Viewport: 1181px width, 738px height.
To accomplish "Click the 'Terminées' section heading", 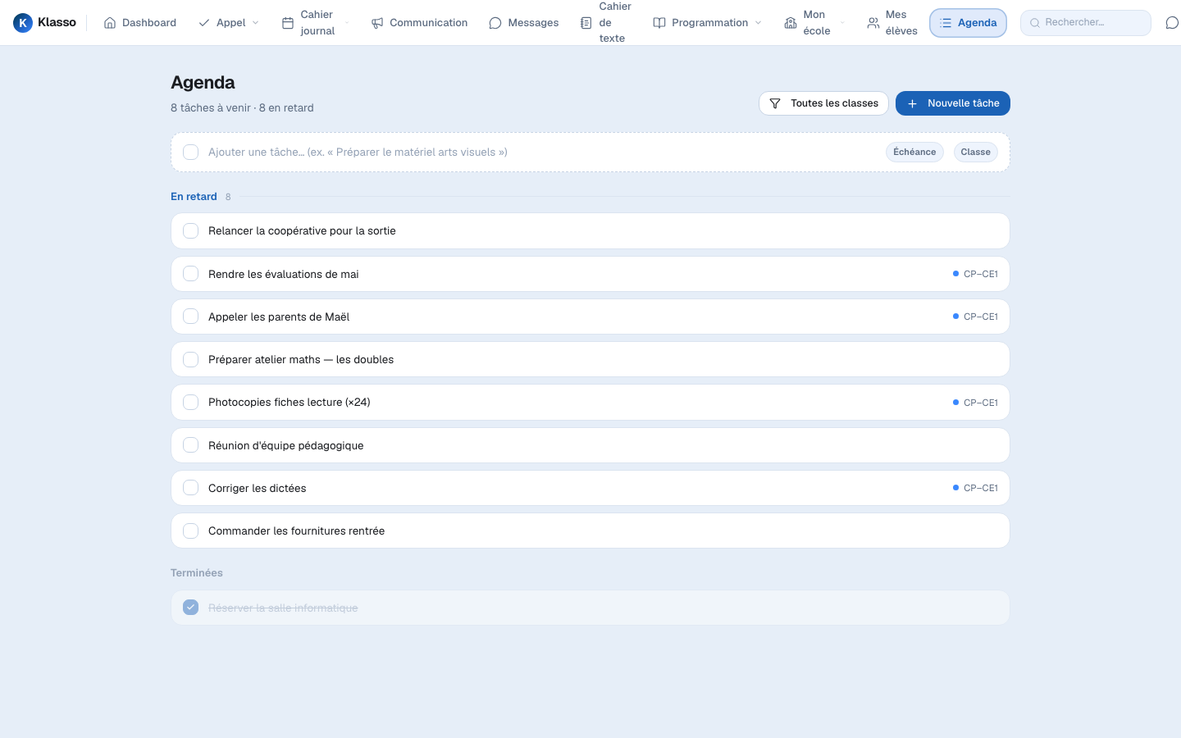I will [197, 573].
